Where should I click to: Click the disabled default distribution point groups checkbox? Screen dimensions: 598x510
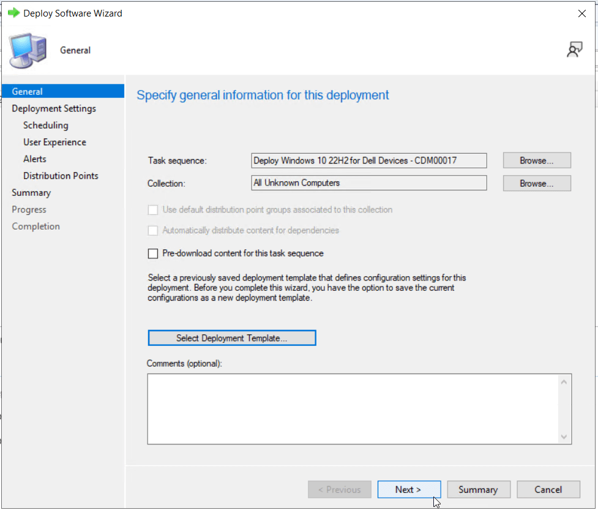coord(153,210)
